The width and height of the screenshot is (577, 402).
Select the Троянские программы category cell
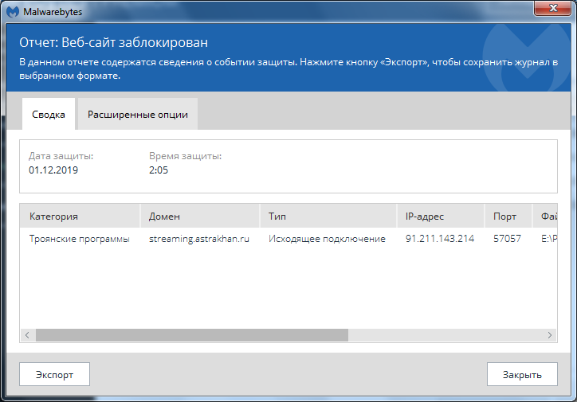tap(79, 239)
